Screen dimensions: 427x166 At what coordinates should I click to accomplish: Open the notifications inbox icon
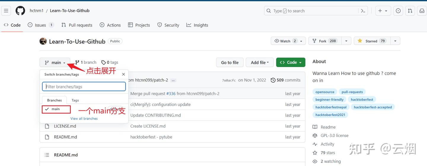point(422,11)
